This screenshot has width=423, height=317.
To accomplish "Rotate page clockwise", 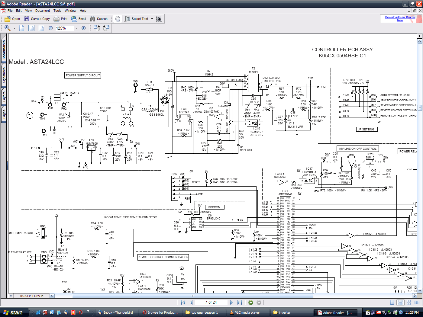I will 97,28.
